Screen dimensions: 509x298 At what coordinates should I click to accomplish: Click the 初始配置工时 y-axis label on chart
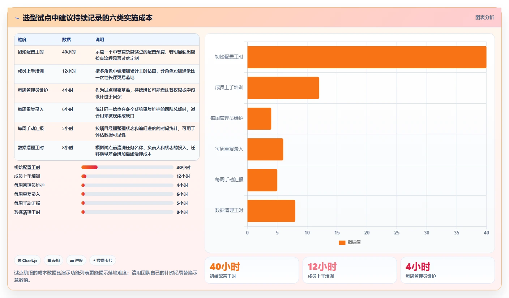pos(229,57)
